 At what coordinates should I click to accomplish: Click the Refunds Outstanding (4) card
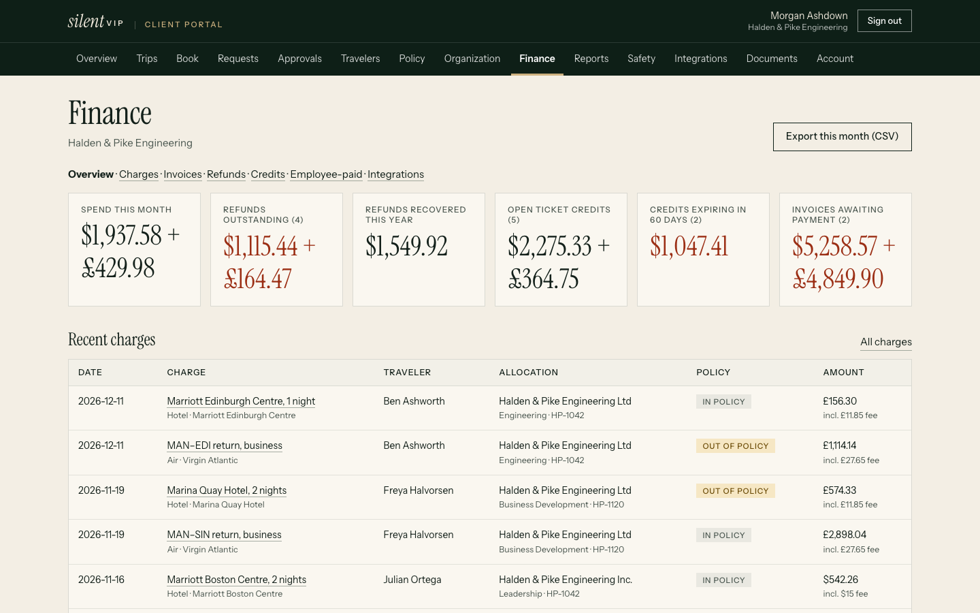pyautogui.click(x=276, y=249)
